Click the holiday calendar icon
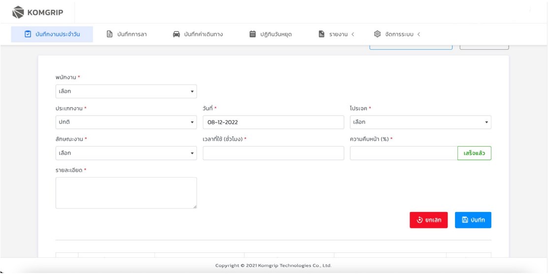Screen dimensions: 548x274 [253, 34]
